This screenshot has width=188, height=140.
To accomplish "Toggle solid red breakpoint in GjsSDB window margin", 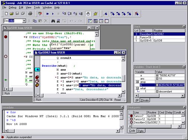I will pos(6,37).
